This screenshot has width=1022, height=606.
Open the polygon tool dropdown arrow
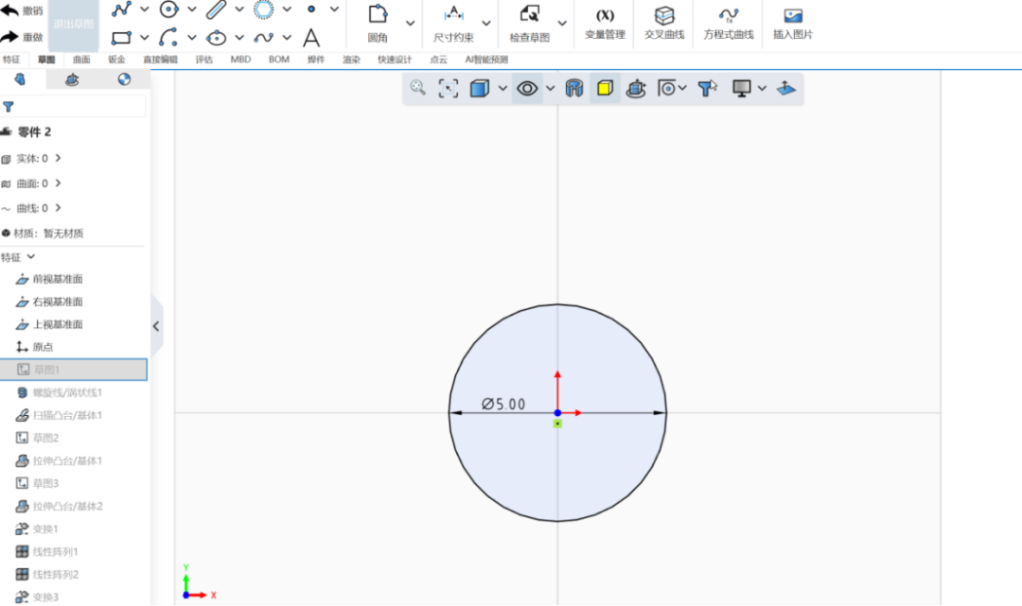[x=287, y=9]
